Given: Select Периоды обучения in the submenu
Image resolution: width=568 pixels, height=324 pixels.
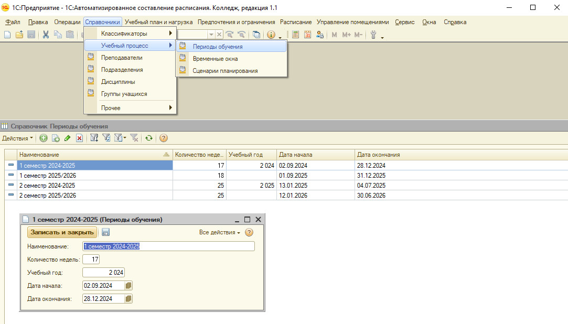Looking at the screenshot, I should point(231,47).
